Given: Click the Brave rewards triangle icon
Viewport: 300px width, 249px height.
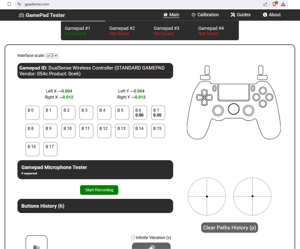Looking at the screenshot, I should [283, 4].
